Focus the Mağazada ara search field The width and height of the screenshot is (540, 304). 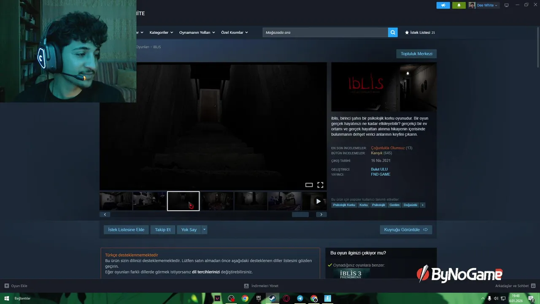[325, 33]
